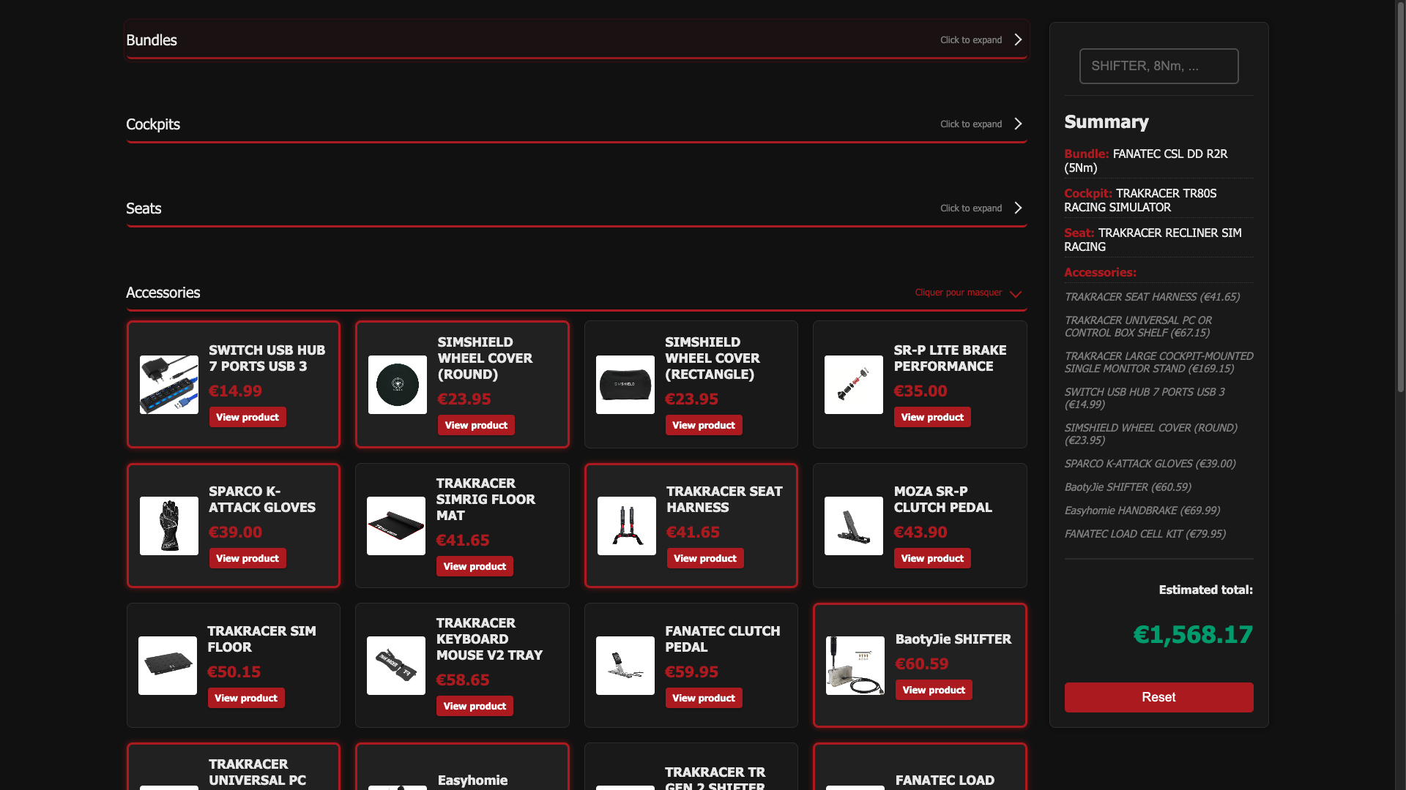Select SR-P Lite Brake Performance card title

coord(951,358)
